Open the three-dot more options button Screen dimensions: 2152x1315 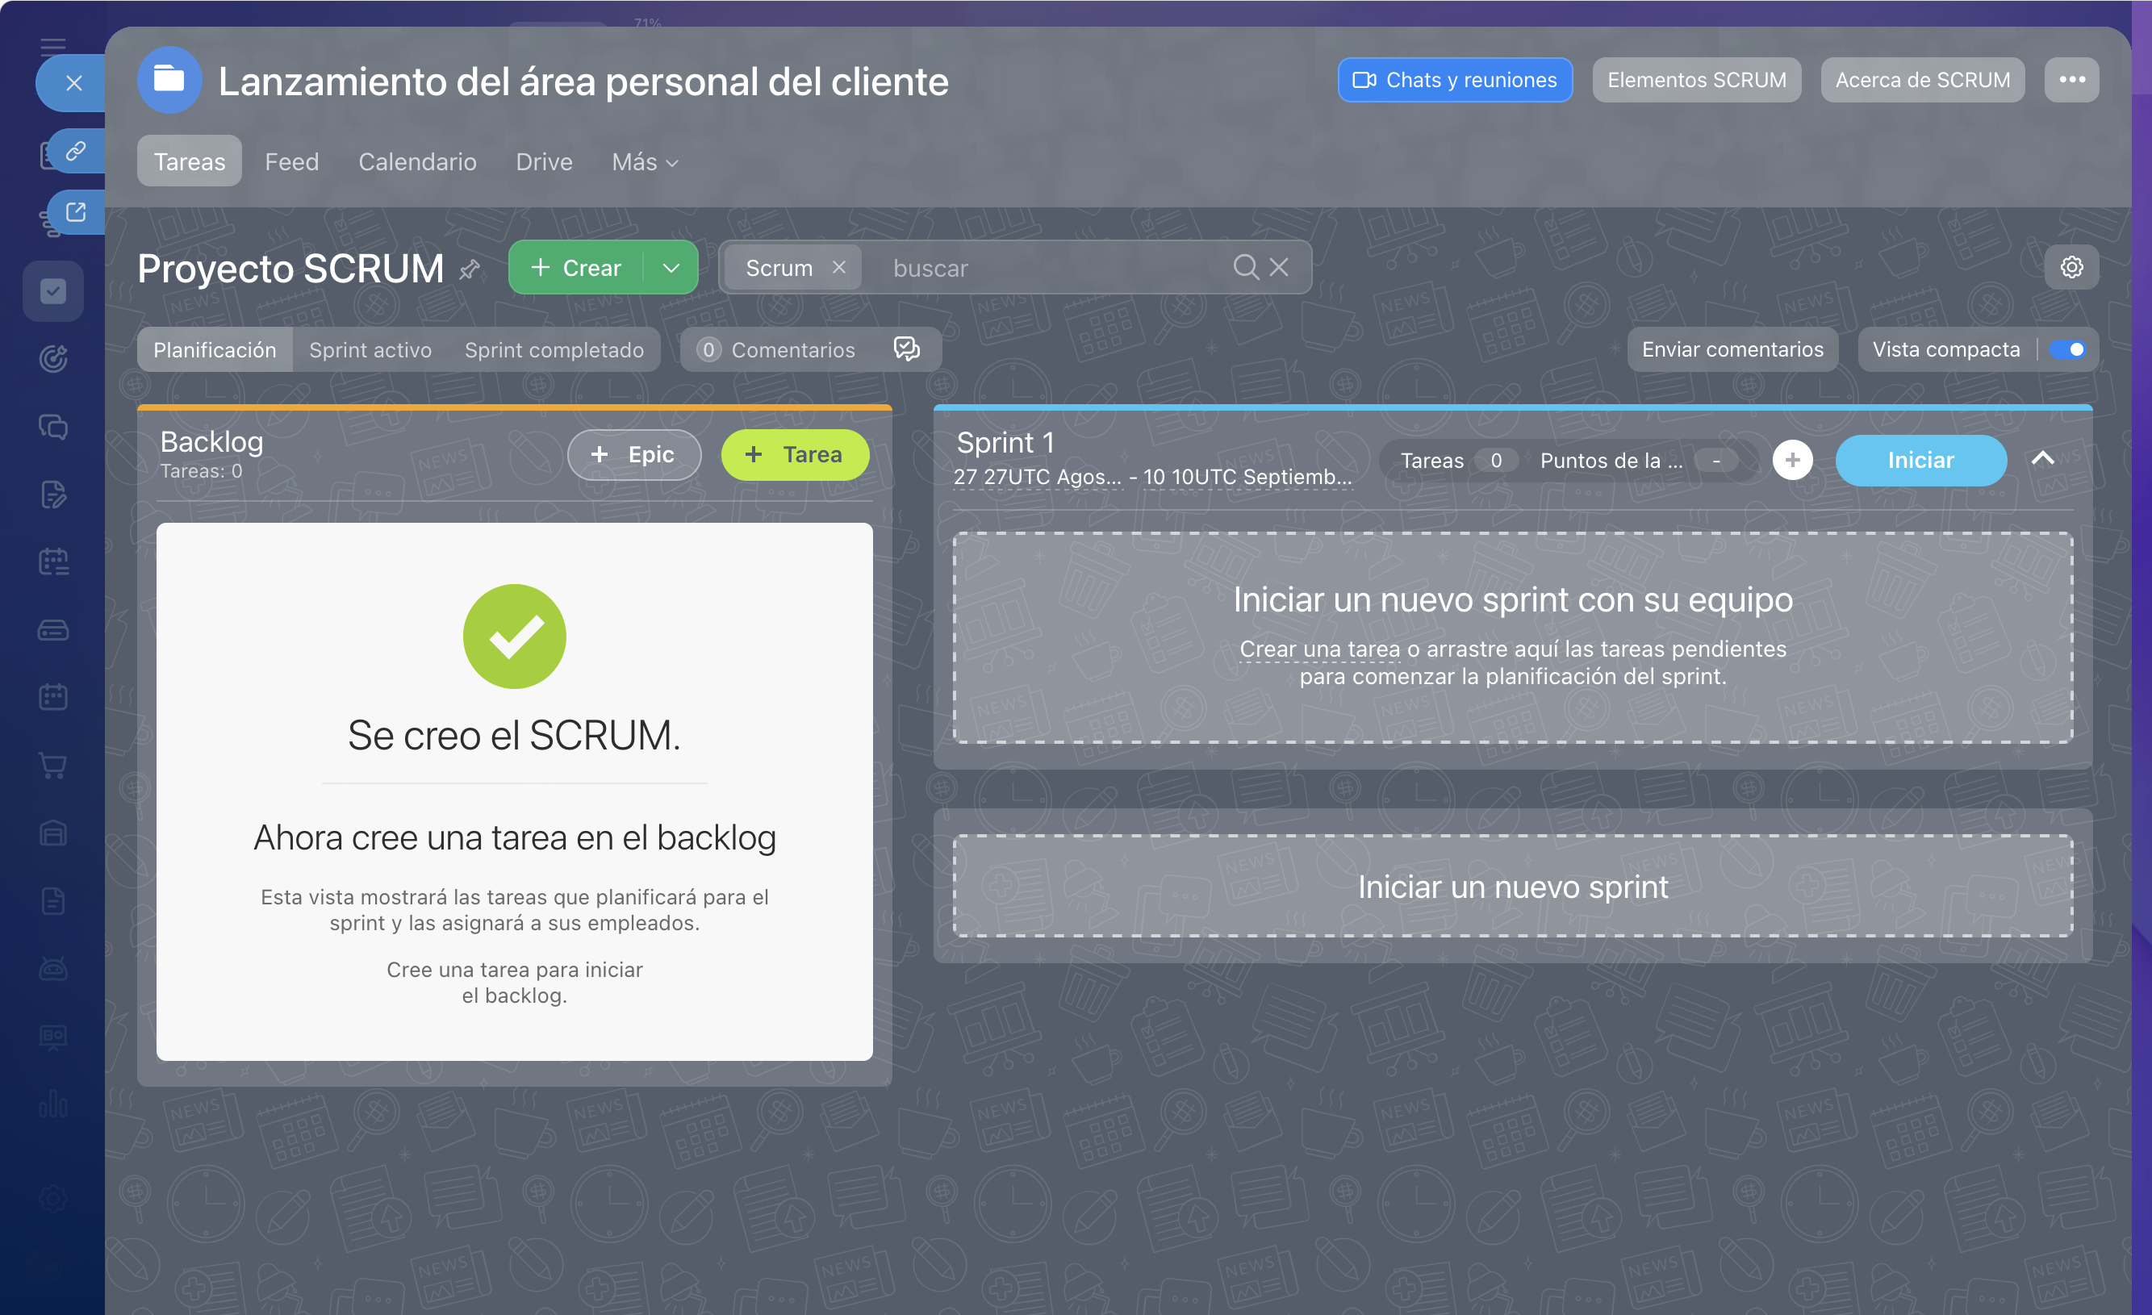2071,79
